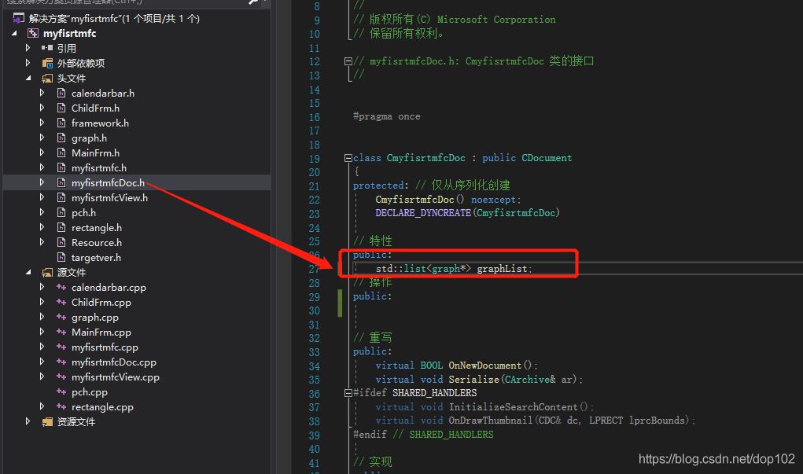Screen dimensions: 803x474
Task: Click the header file icon of Resource.h
Action: coord(61,242)
